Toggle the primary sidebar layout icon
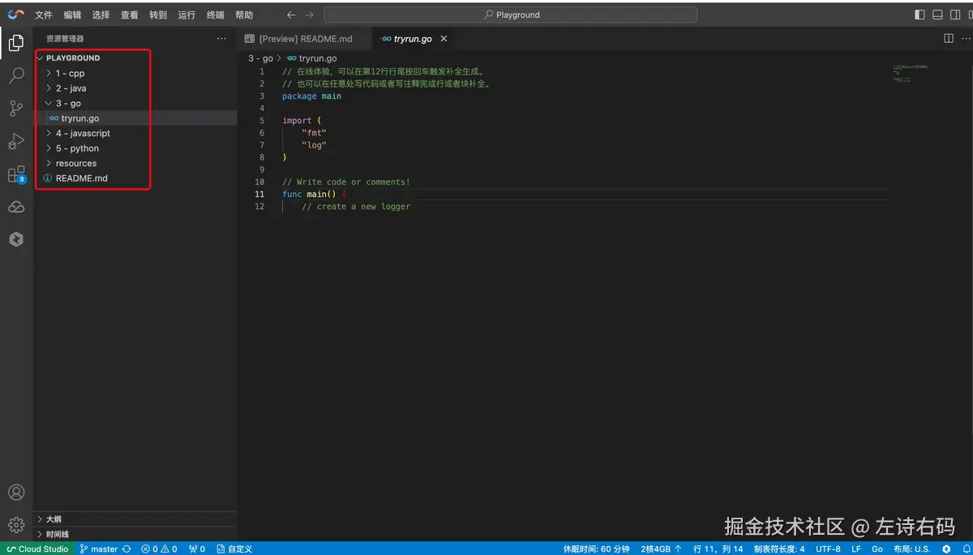 point(919,15)
